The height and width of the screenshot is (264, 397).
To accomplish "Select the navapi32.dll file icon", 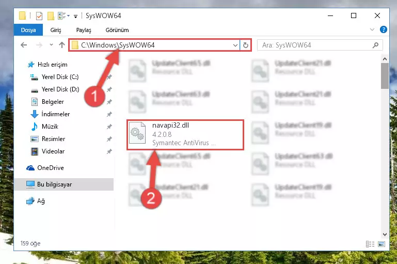I will (137, 133).
